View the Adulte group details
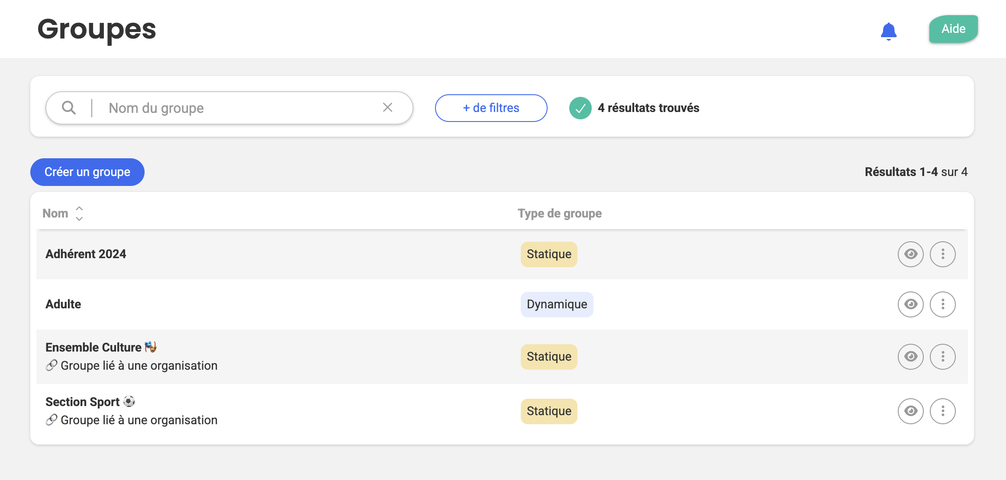 pos(910,304)
